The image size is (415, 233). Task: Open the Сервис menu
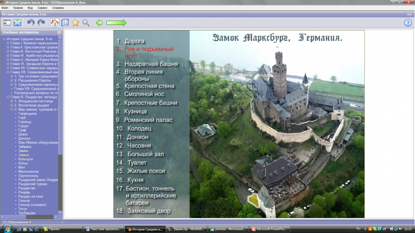42,8
